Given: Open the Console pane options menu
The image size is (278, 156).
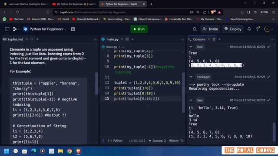Looking at the screenshot, I should (x=273, y=39).
